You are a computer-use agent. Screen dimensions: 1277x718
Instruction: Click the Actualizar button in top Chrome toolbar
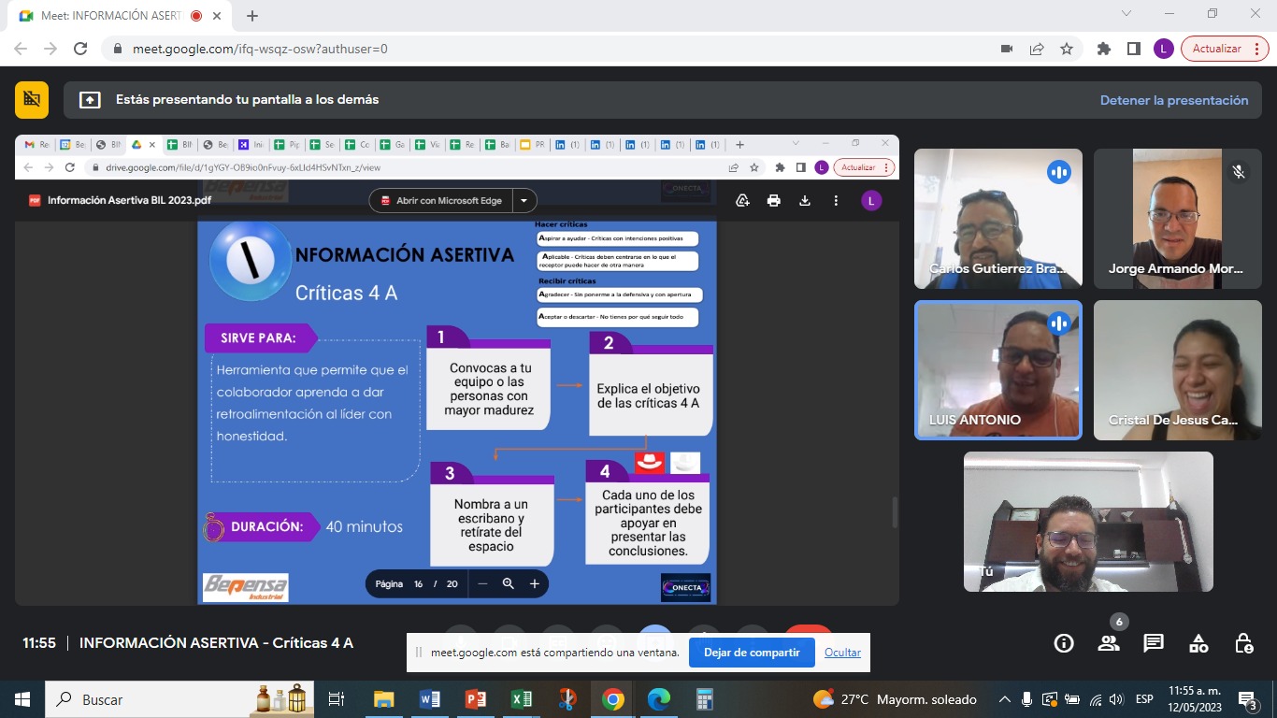click(x=1225, y=49)
